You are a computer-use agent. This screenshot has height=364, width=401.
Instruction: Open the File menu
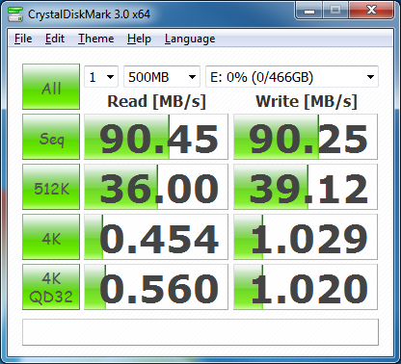(x=23, y=39)
